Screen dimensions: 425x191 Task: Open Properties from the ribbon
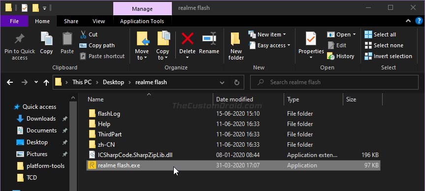click(x=311, y=45)
